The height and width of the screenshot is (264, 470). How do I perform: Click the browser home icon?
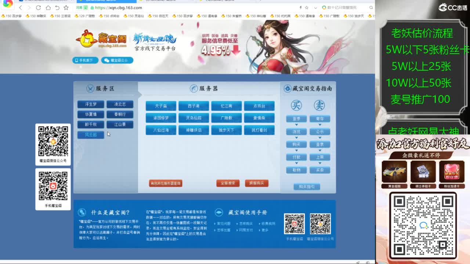(x=49, y=8)
